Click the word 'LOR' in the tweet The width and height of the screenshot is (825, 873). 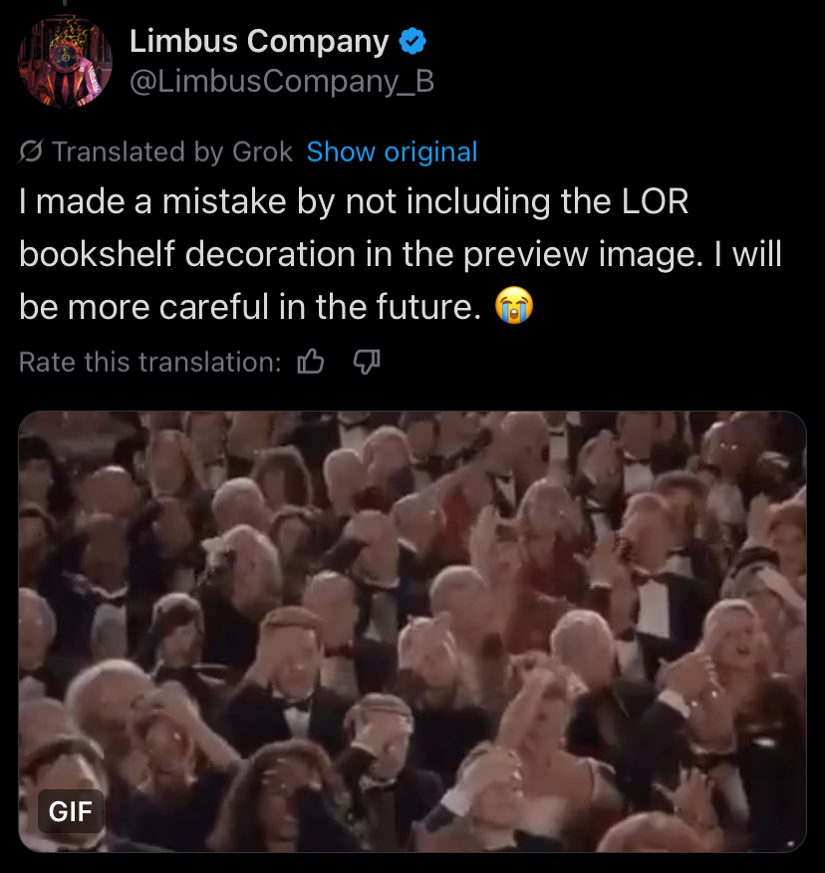pos(656,201)
